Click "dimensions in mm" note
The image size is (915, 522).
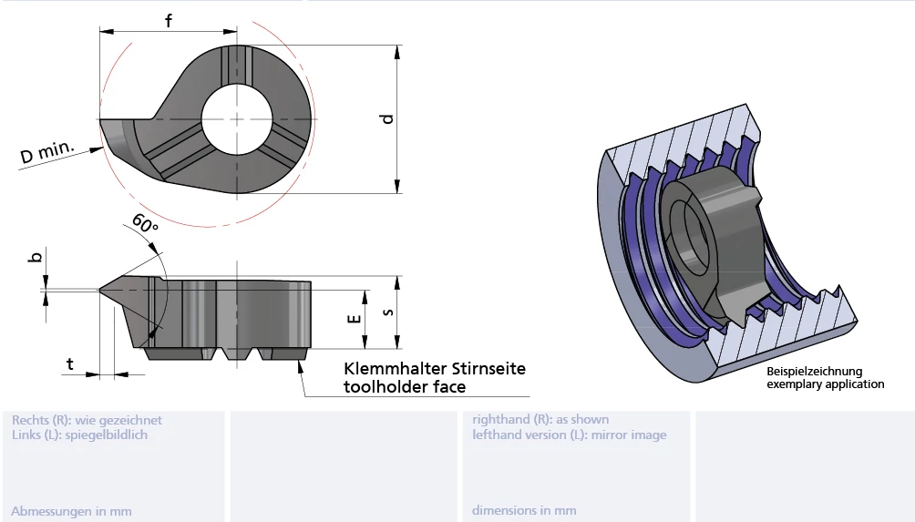point(524,511)
